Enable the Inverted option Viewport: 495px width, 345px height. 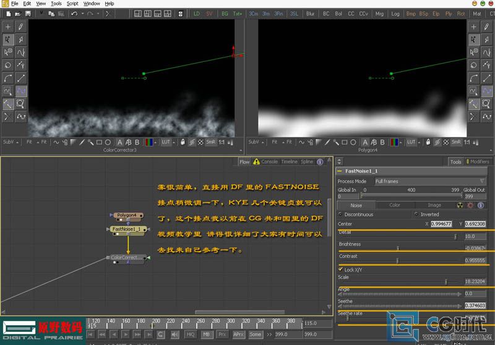pos(416,214)
